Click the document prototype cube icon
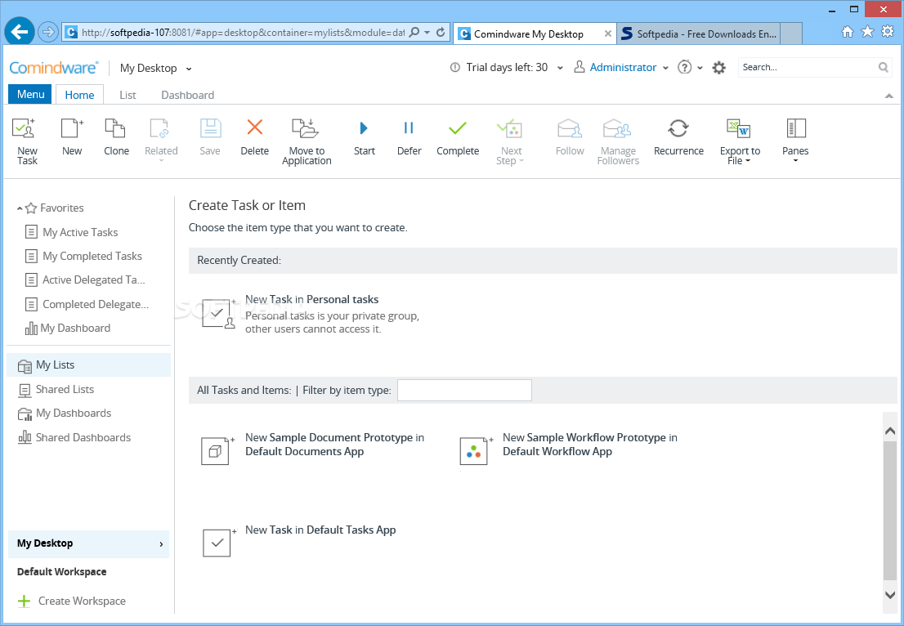Screen dimensions: 904x626 [x=216, y=451]
